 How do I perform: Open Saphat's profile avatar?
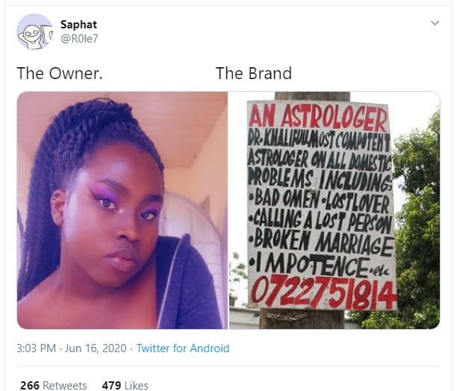click(34, 31)
